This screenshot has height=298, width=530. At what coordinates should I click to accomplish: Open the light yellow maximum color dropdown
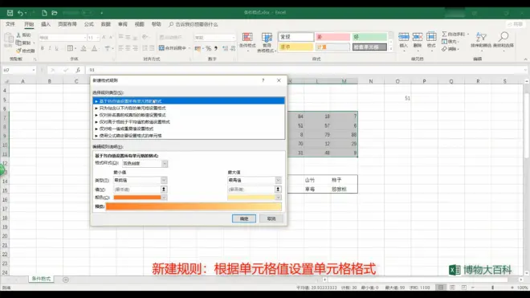click(278, 198)
